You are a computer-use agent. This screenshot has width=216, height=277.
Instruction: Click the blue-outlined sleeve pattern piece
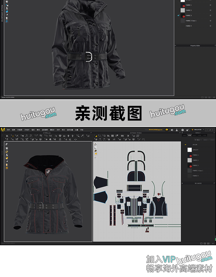pyautogui.click(x=100, y=197)
